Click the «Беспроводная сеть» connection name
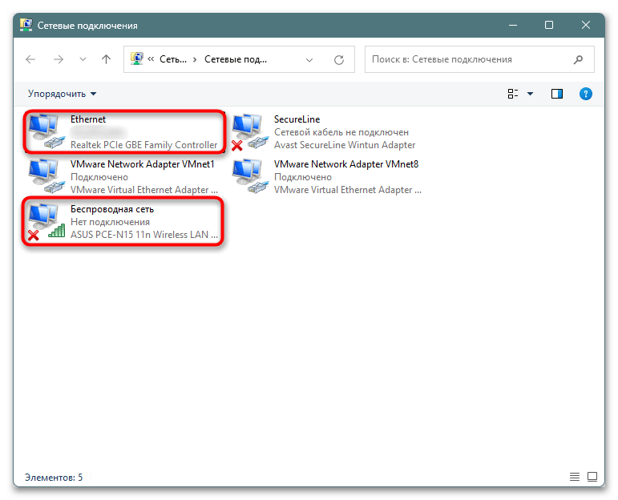 click(x=112, y=209)
